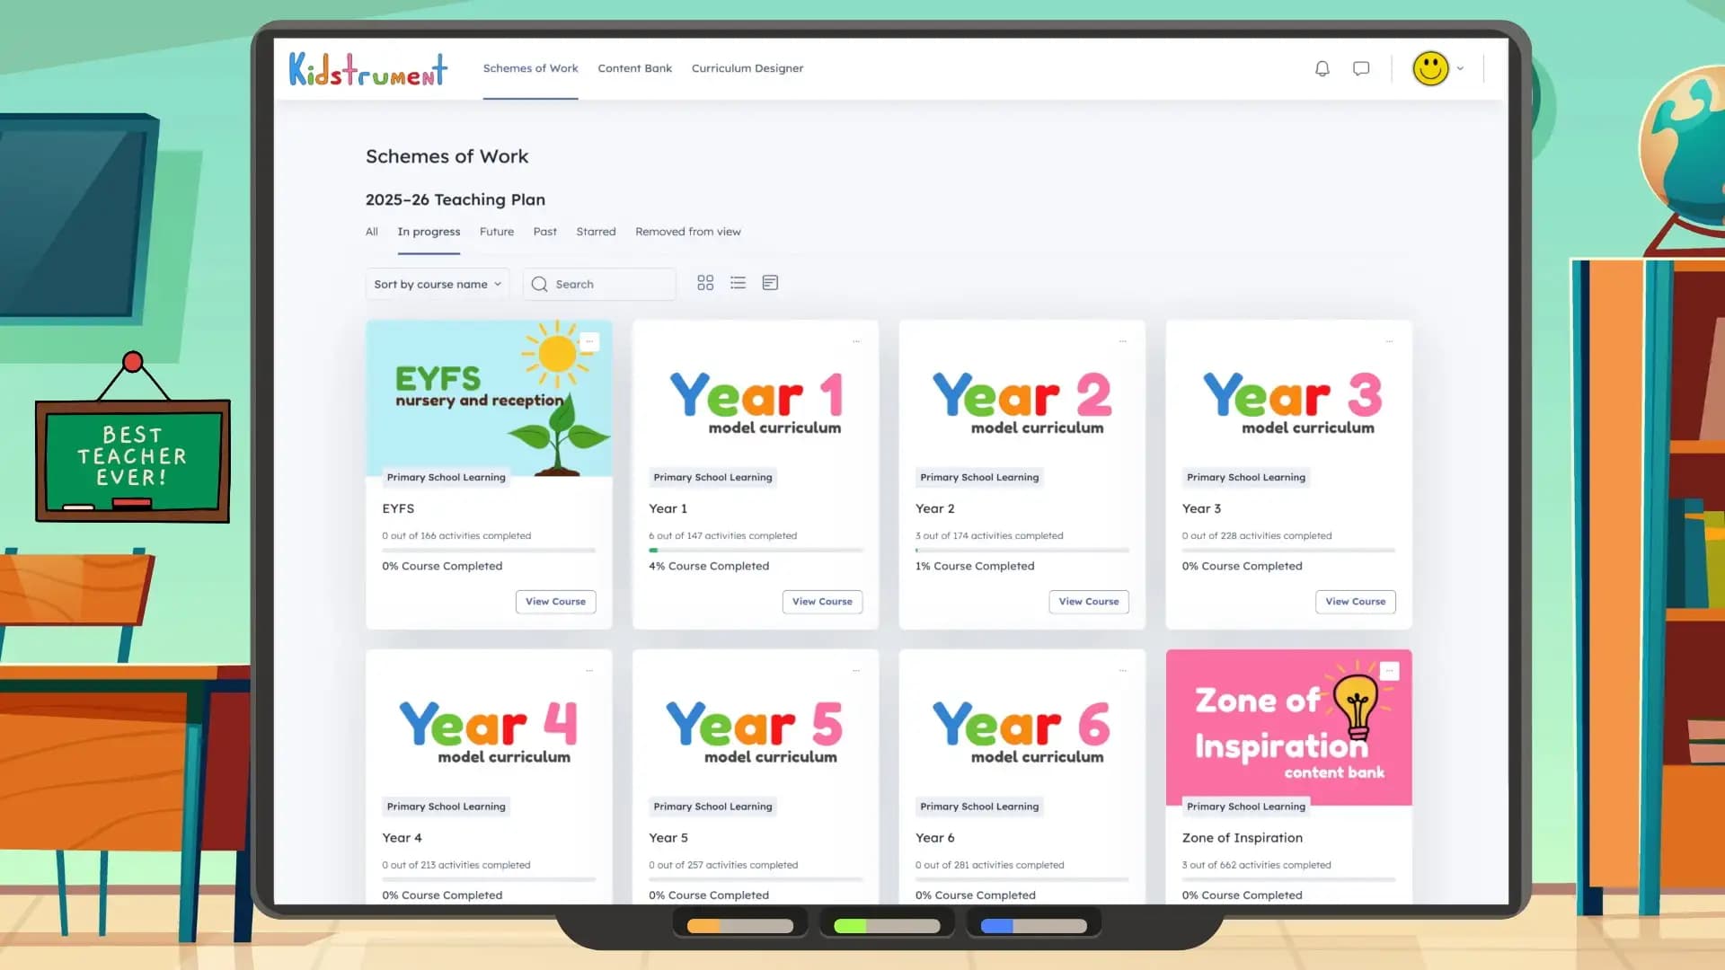Open the Year 5 card options menu

(x=856, y=671)
